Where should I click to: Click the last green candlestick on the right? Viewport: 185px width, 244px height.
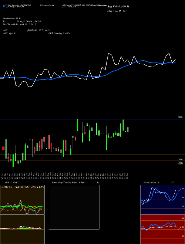point(128,129)
